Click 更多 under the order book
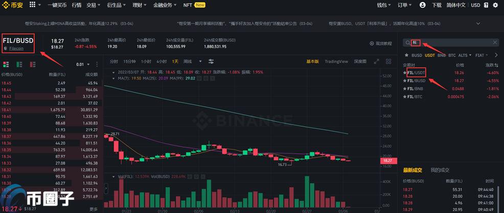Image resolution: width=504 pixels, height=213 pixels. [94, 209]
